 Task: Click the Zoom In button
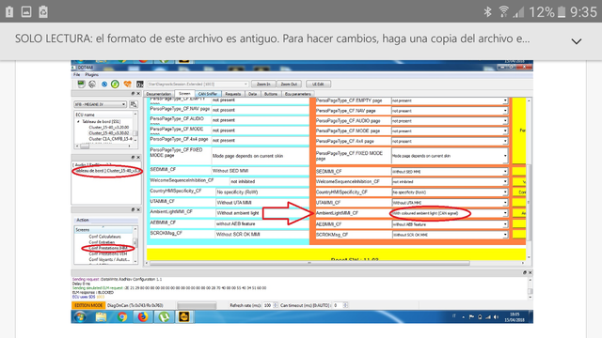(263, 84)
